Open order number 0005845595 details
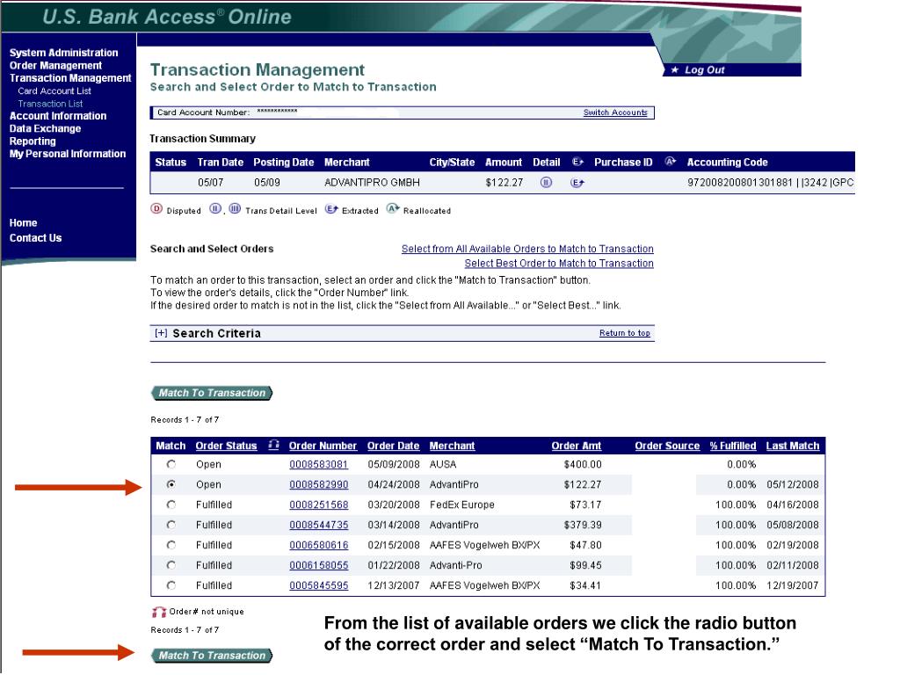This screenshot has width=900, height=675. click(x=318, y=585)
